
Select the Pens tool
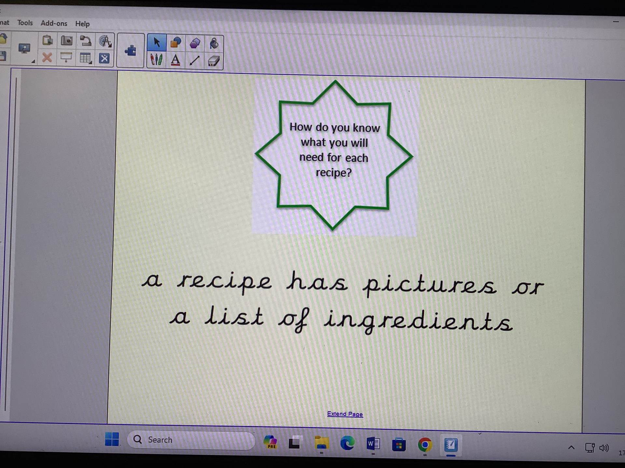tap(157, 60)
